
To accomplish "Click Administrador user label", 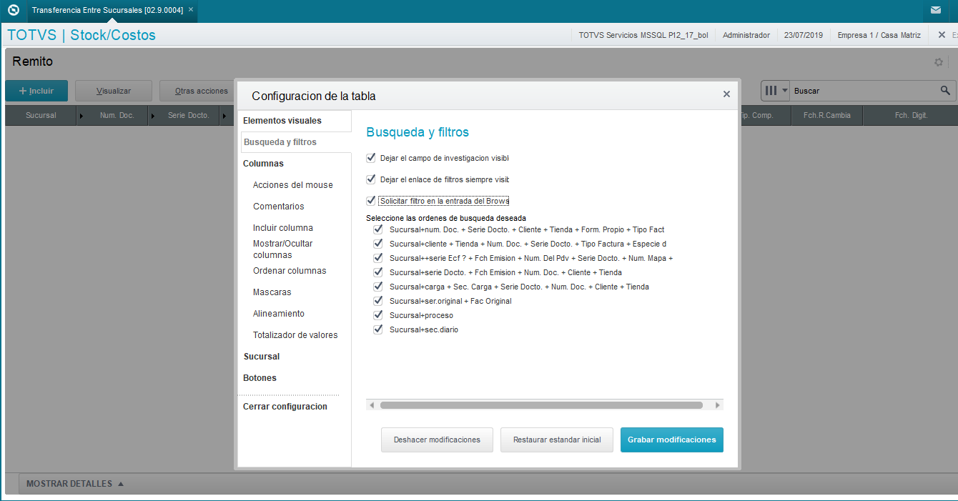I will click(x=746, y=34).
